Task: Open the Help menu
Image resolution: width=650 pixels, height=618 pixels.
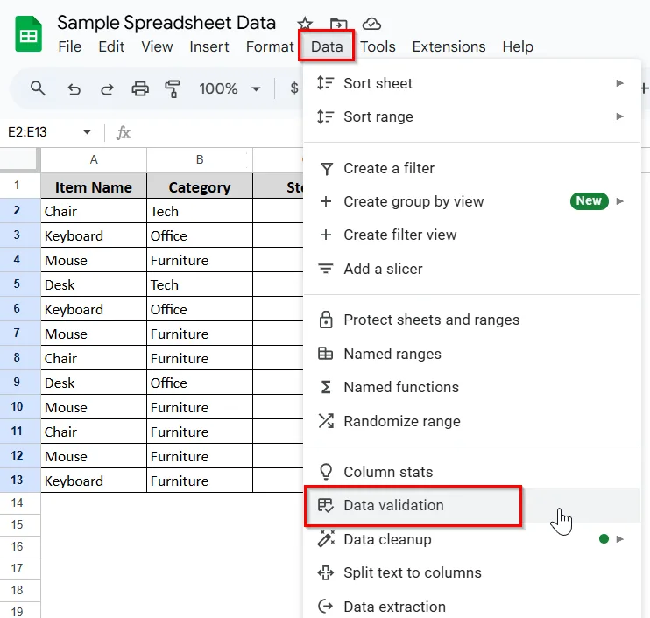Action: coord(518,46)
